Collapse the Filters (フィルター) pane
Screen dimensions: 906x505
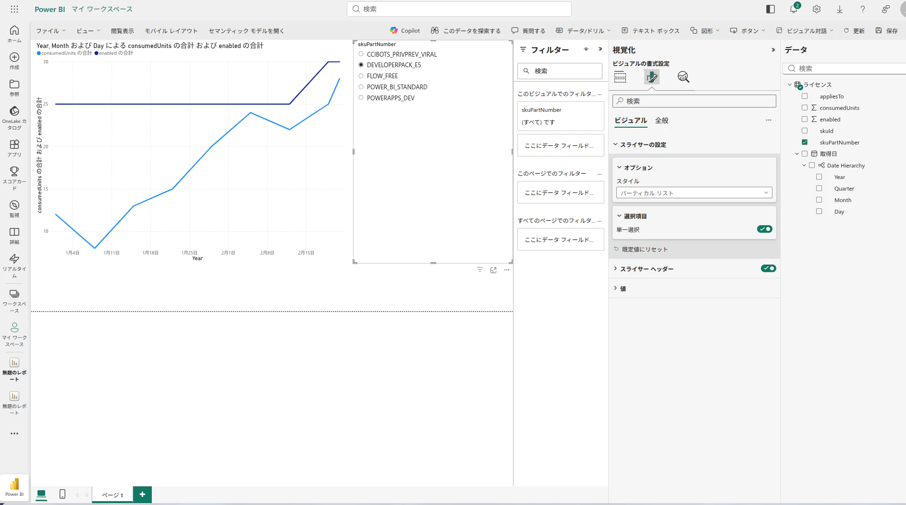600,49
